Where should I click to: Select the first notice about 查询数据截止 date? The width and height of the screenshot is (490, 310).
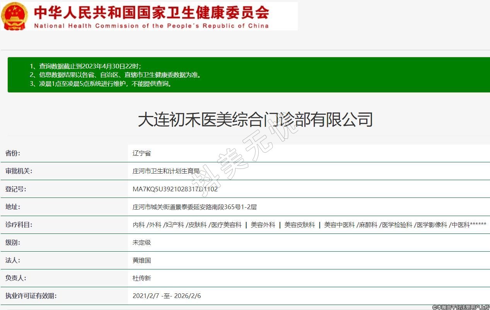(86, 66)
